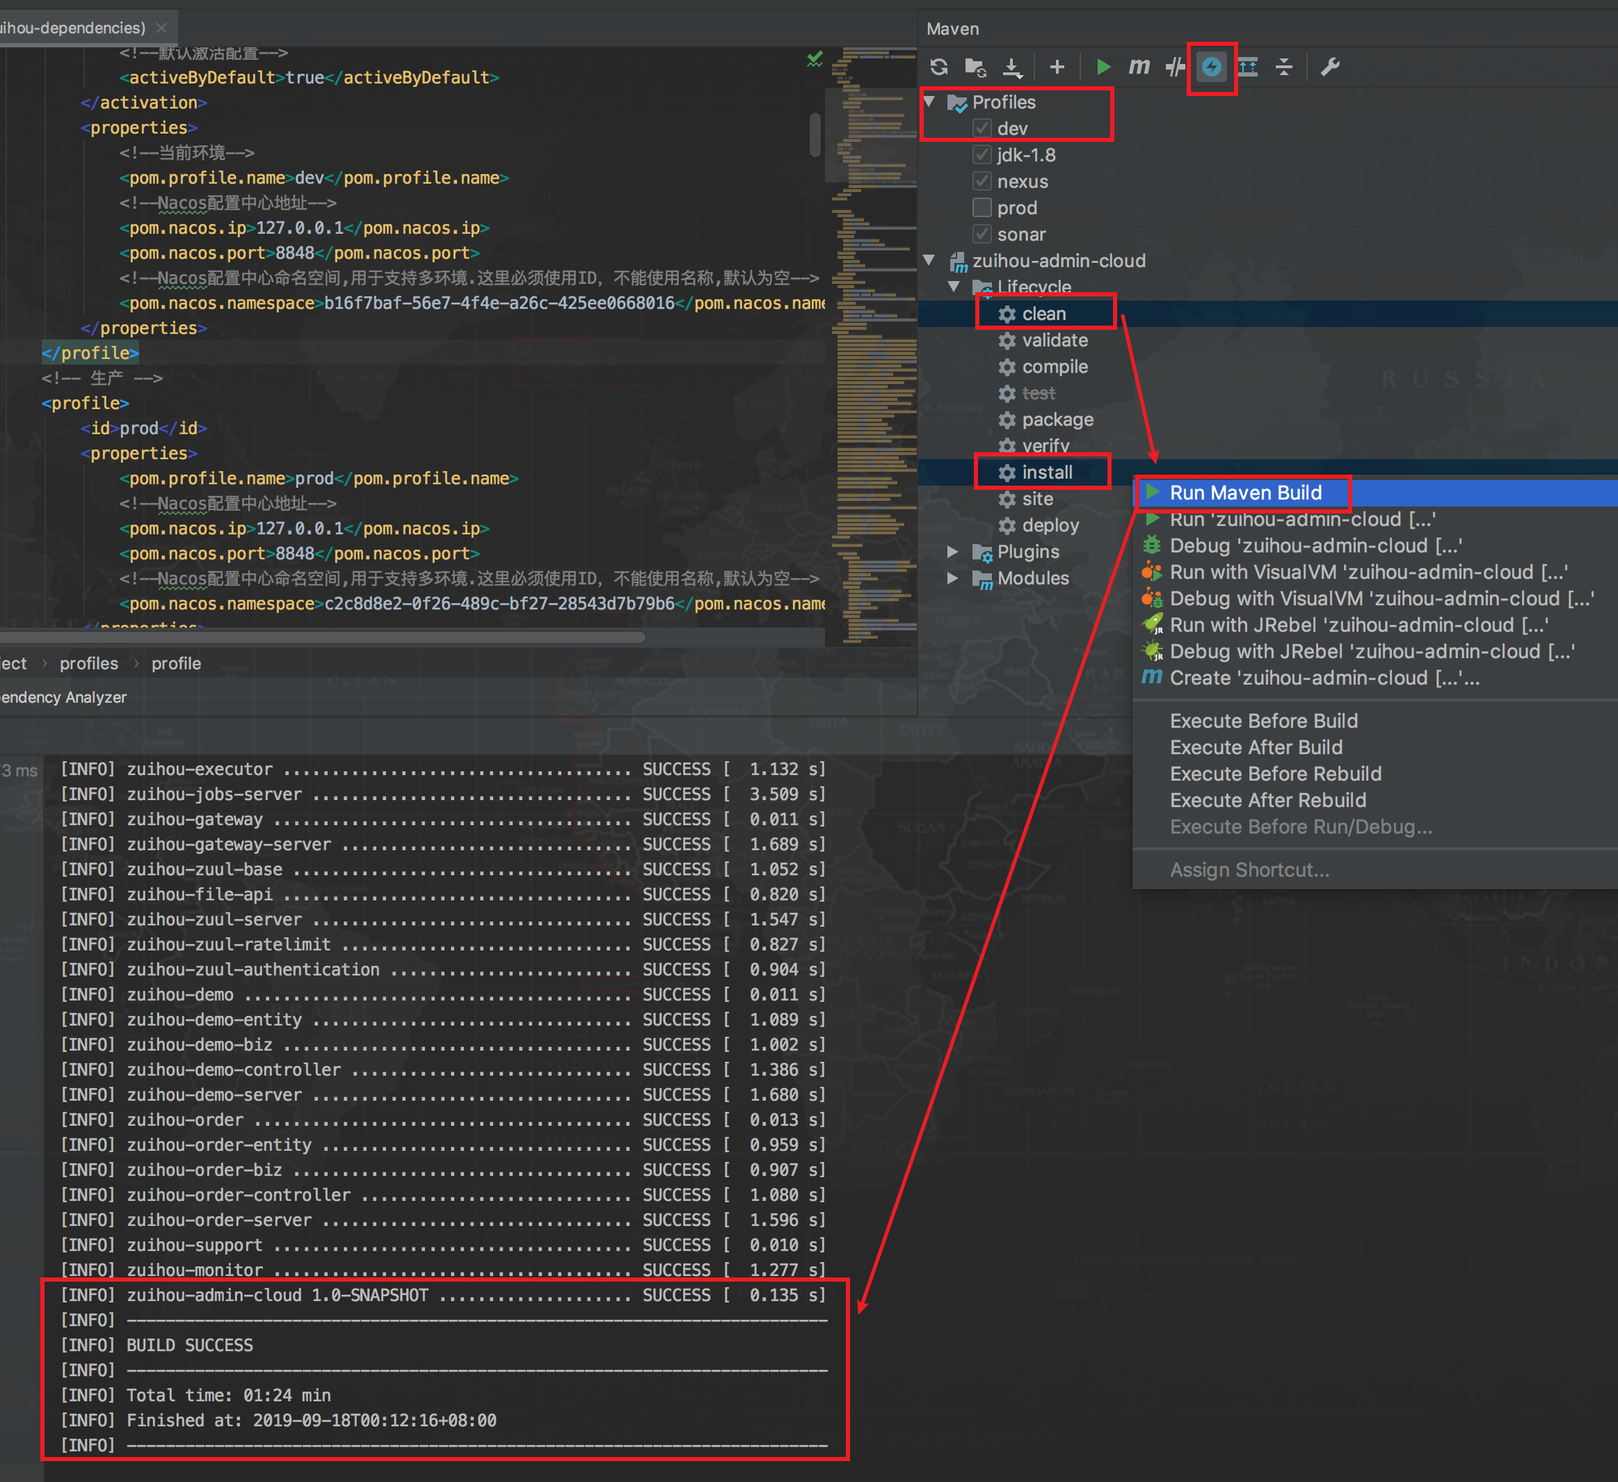Show dependencies diagram icon

coord(1248,67)
